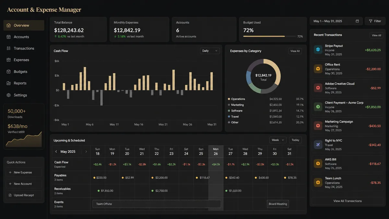Screen dimensions: 389x219
Task: Click the Budget Used progress bar
Action: [x=269, y=36]
